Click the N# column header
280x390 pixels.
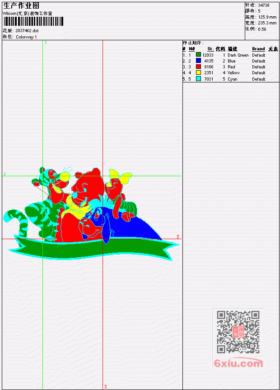click(x=191, y=49)
